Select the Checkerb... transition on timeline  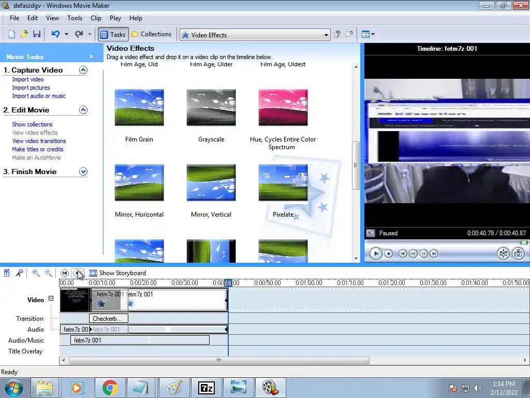pos(109,319)
